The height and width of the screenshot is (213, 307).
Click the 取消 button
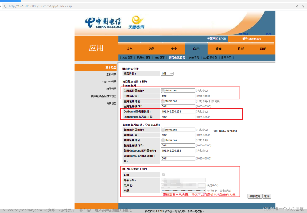[x=267, y=196]
